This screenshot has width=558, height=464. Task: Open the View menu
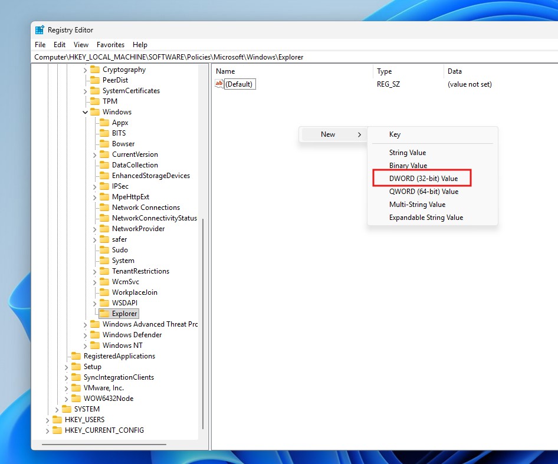[81, 44]
